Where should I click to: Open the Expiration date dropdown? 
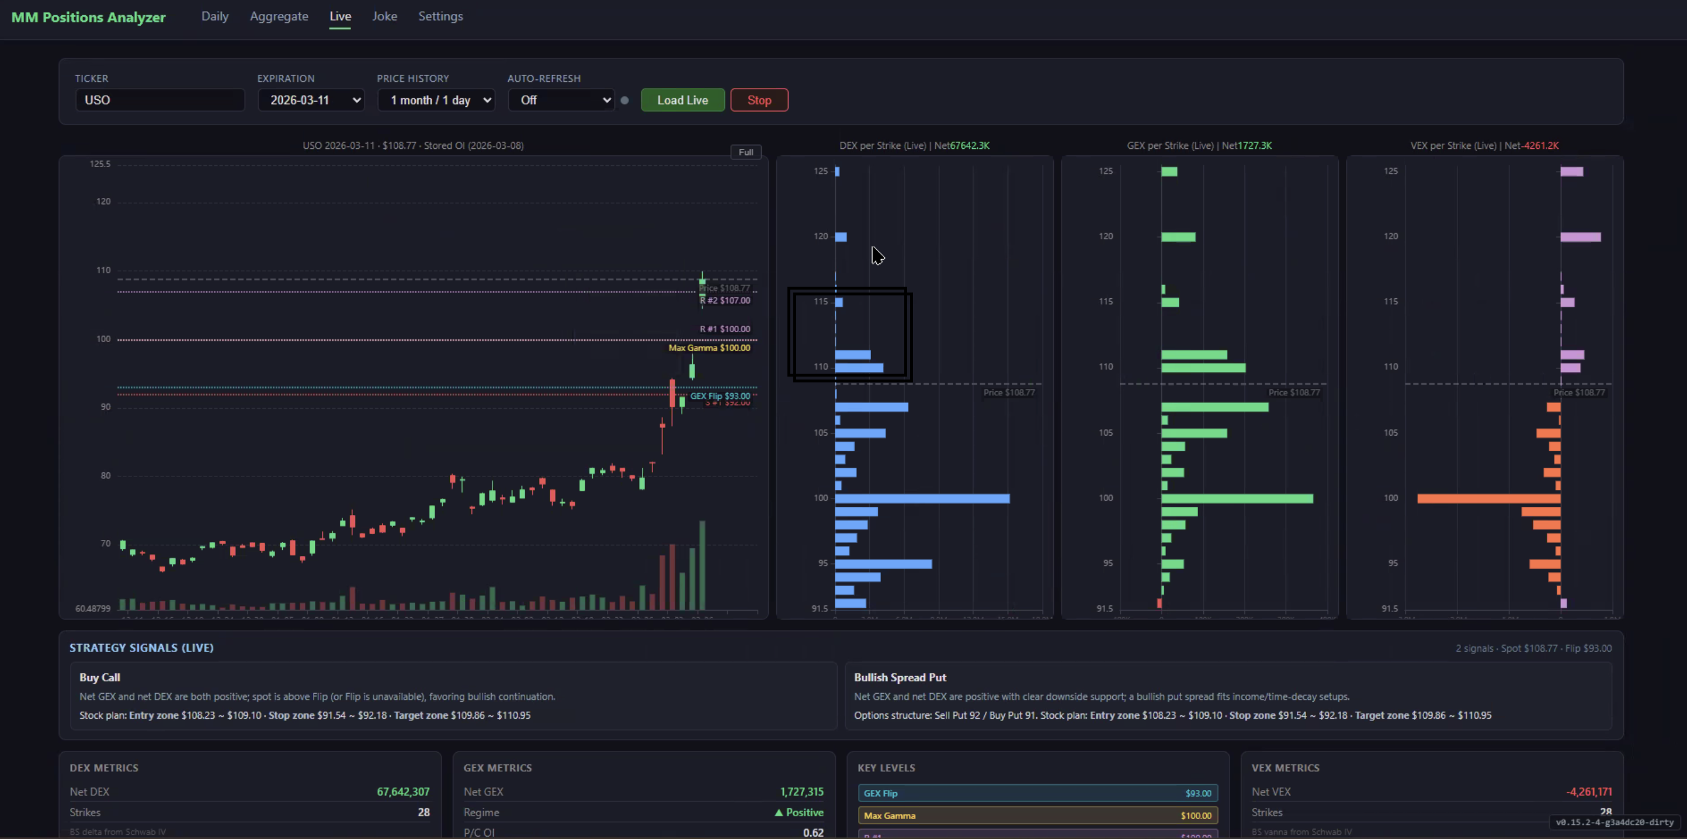pos(311,100)
